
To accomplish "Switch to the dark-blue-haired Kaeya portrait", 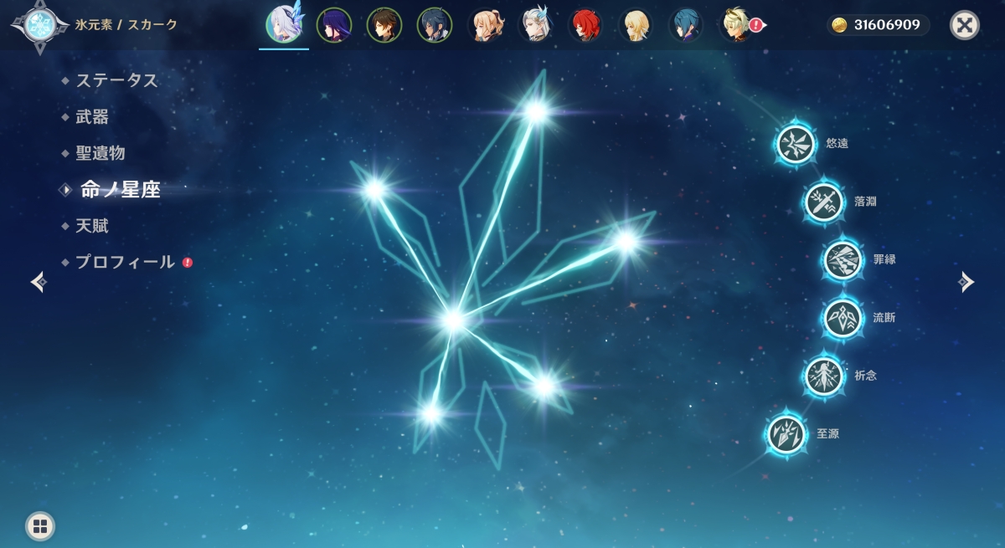I will (435, 25).
